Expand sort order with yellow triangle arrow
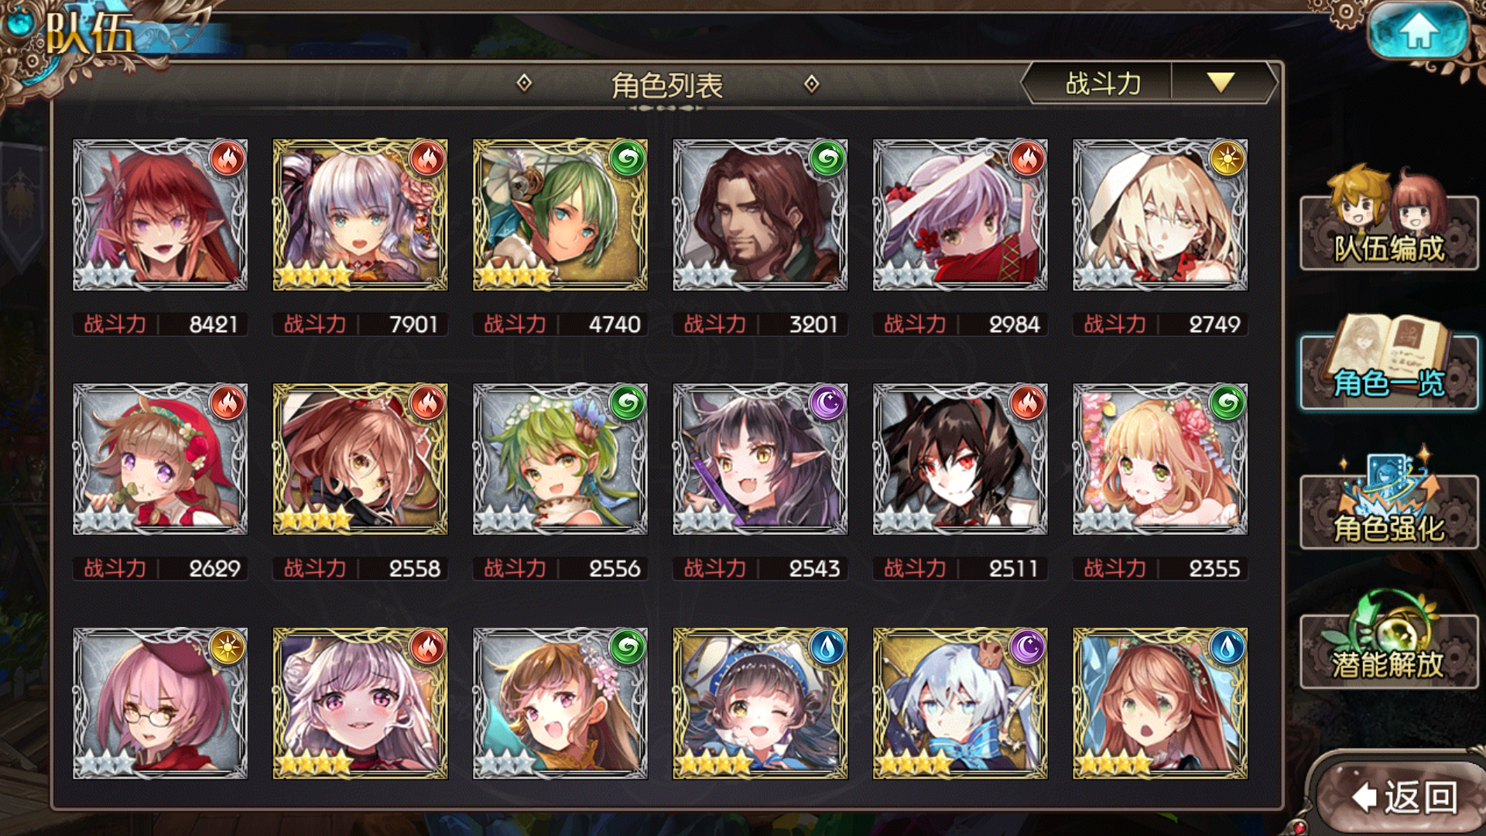Screen dimensions: 1486x836 1221,82
